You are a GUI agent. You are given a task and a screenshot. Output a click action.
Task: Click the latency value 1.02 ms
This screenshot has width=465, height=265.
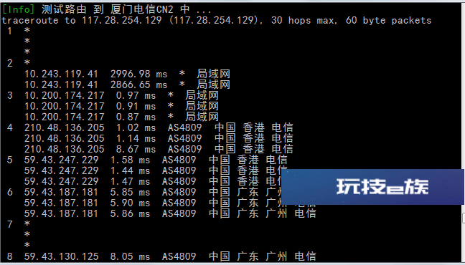click(136, 127)
